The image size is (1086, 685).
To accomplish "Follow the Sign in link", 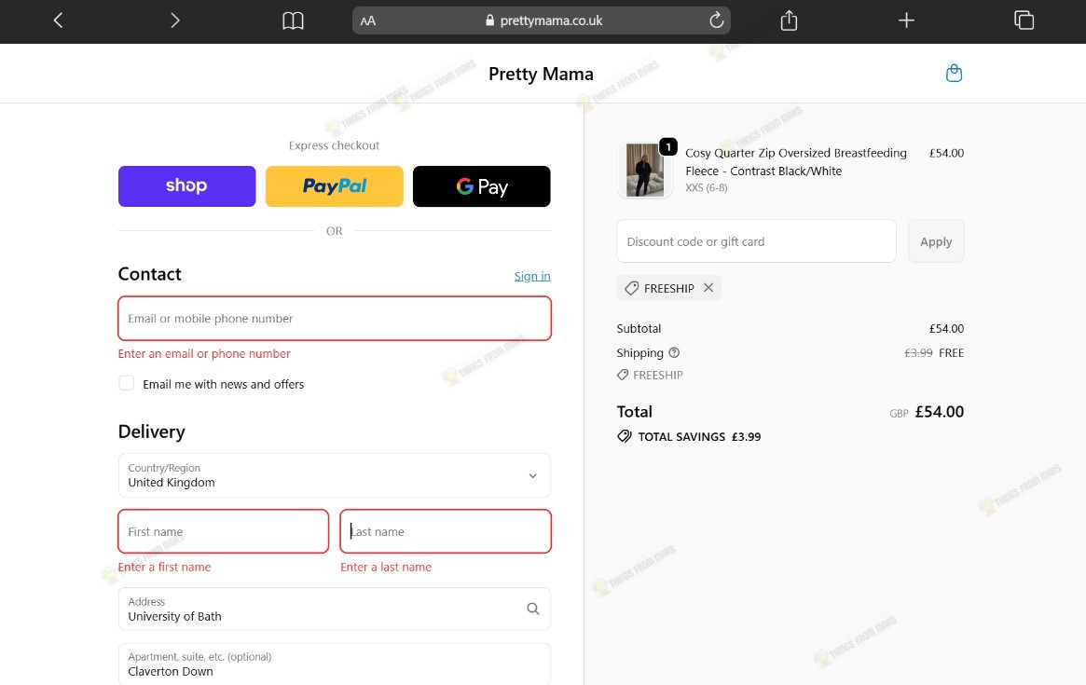I will [x=532, y=276].
